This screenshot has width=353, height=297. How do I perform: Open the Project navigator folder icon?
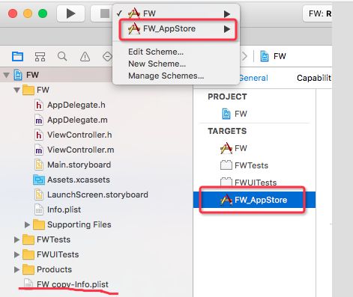[x=18, y=57]
